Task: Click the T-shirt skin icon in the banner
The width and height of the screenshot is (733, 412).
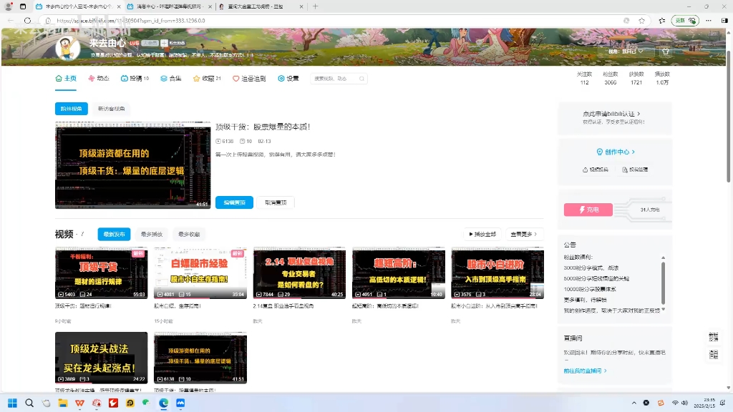Action: (665, 51)
